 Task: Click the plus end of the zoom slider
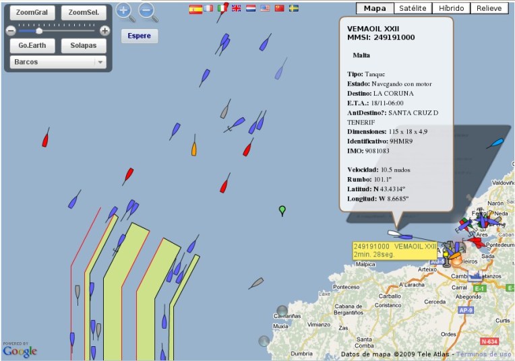coord(104,31)
